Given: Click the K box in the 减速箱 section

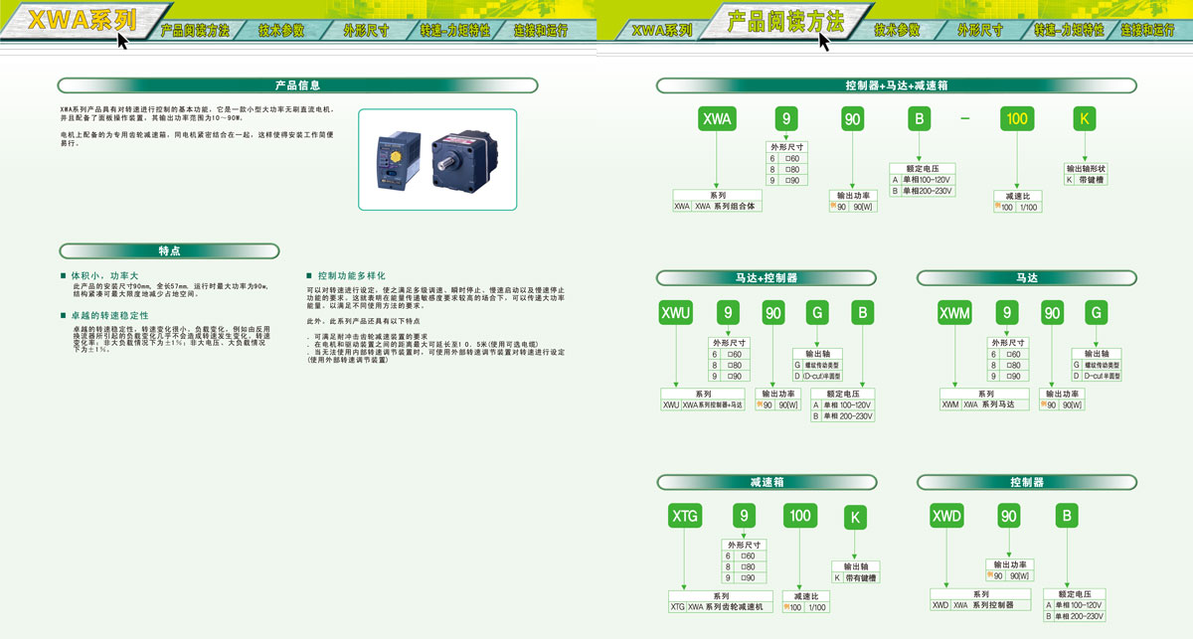Looking at the screenshot, I should pyautogui.click(x=855, y=518).
